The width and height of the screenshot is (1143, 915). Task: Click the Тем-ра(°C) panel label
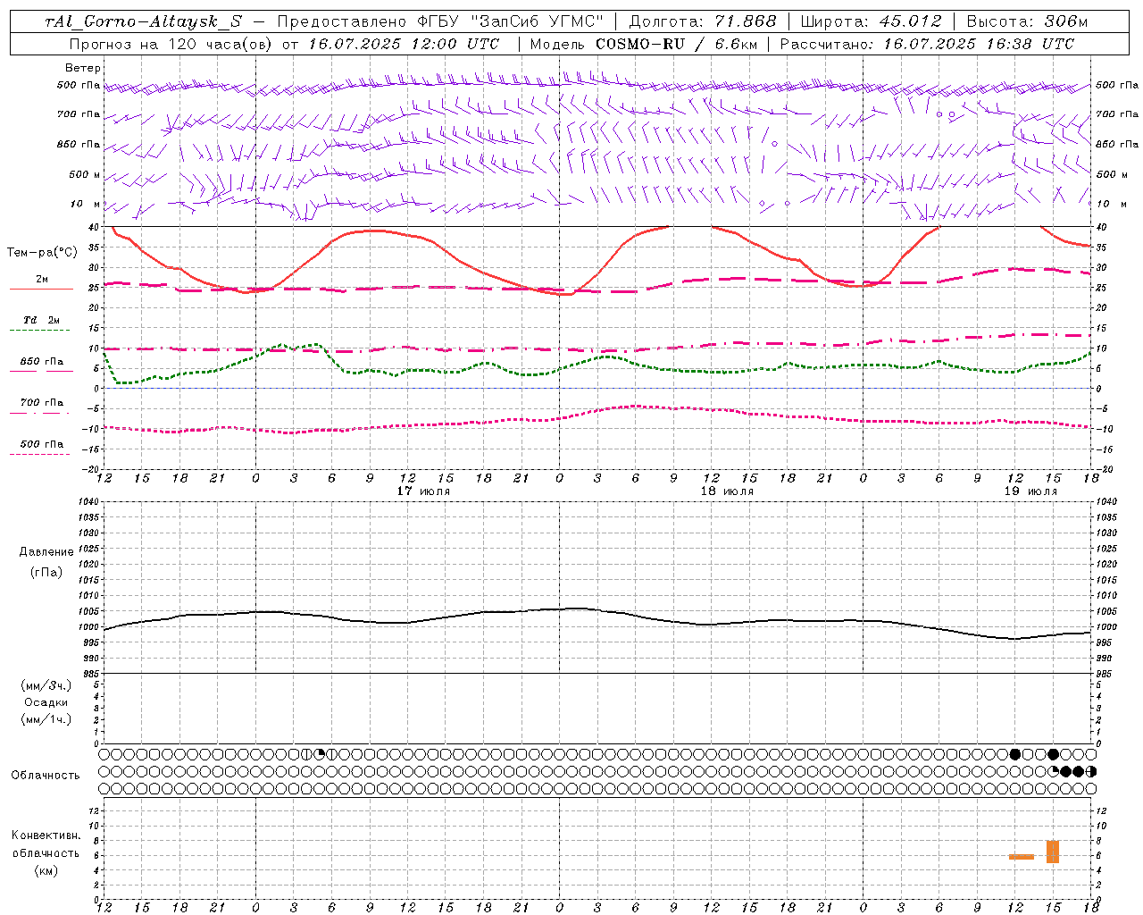[42, 253]
